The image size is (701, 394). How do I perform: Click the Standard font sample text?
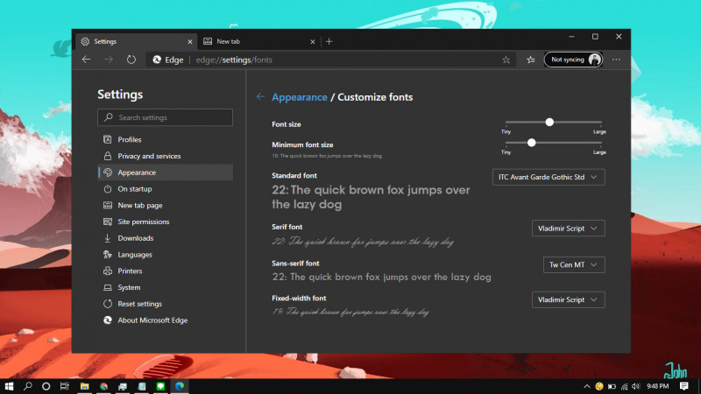click(371, 197)
